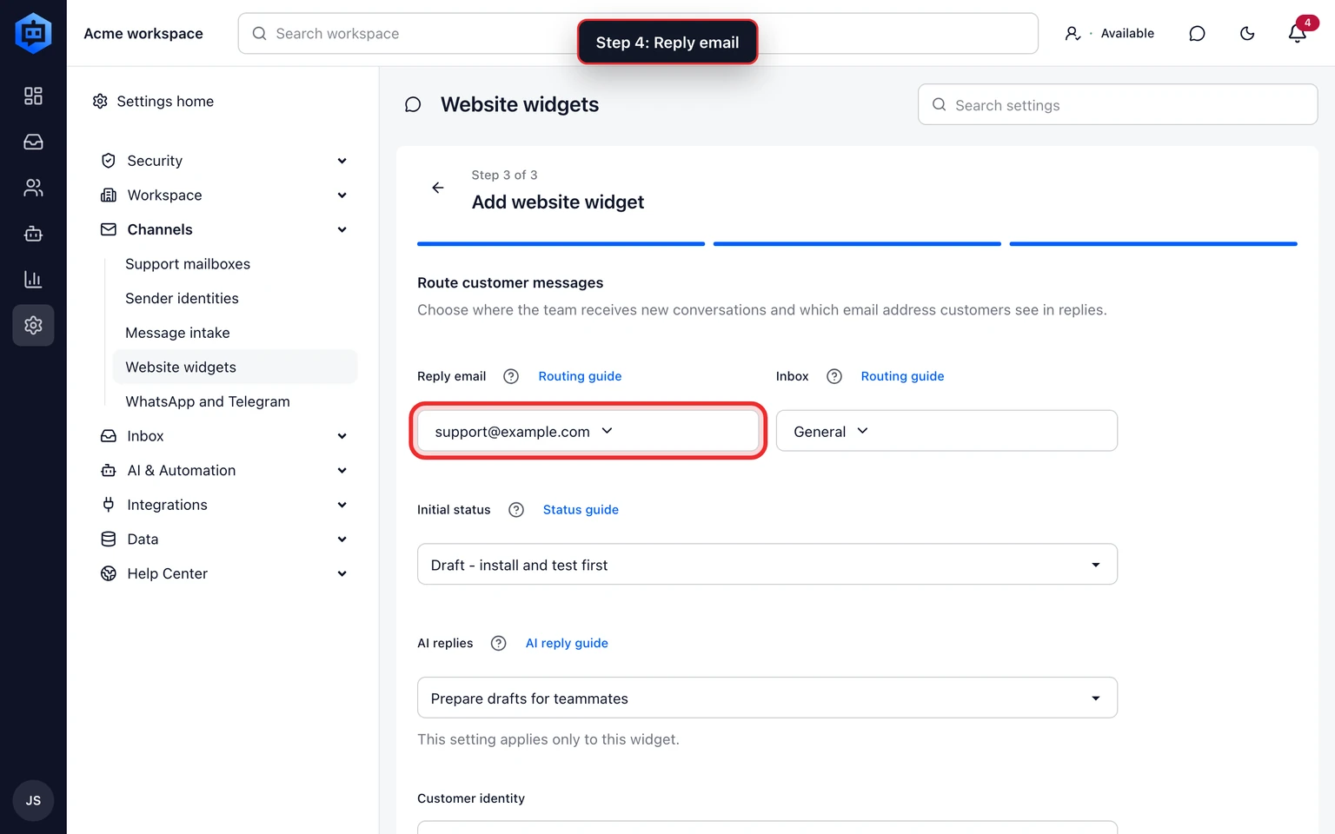The image size is (1335, 834).
Task: Click the back arrow beside Add website widget
Action: pos(438,188)
